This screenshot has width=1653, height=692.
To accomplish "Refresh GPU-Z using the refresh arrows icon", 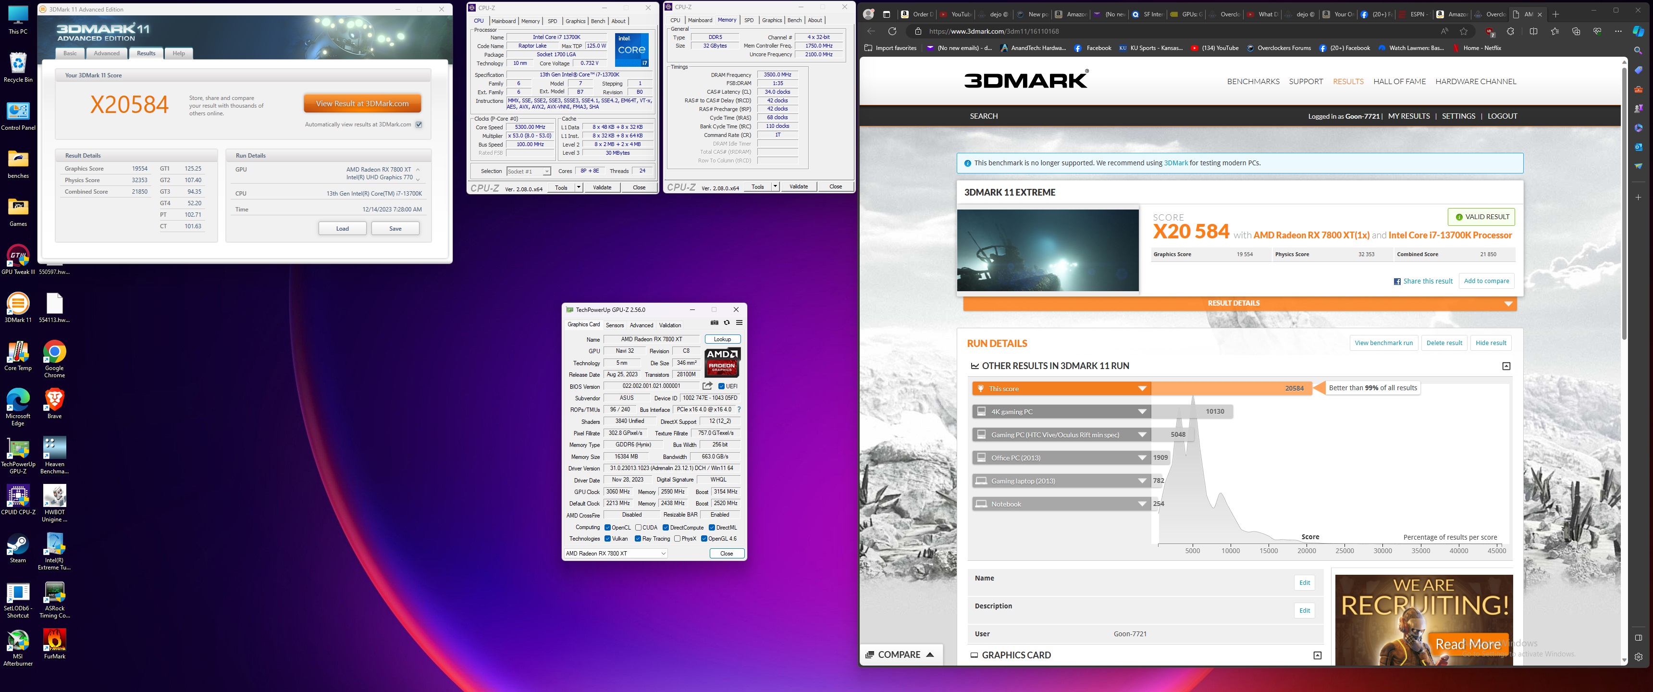I will pos(727,323).
